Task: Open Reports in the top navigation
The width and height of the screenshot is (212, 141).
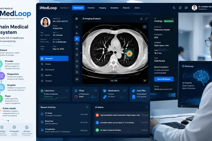Action: (126, 8)
